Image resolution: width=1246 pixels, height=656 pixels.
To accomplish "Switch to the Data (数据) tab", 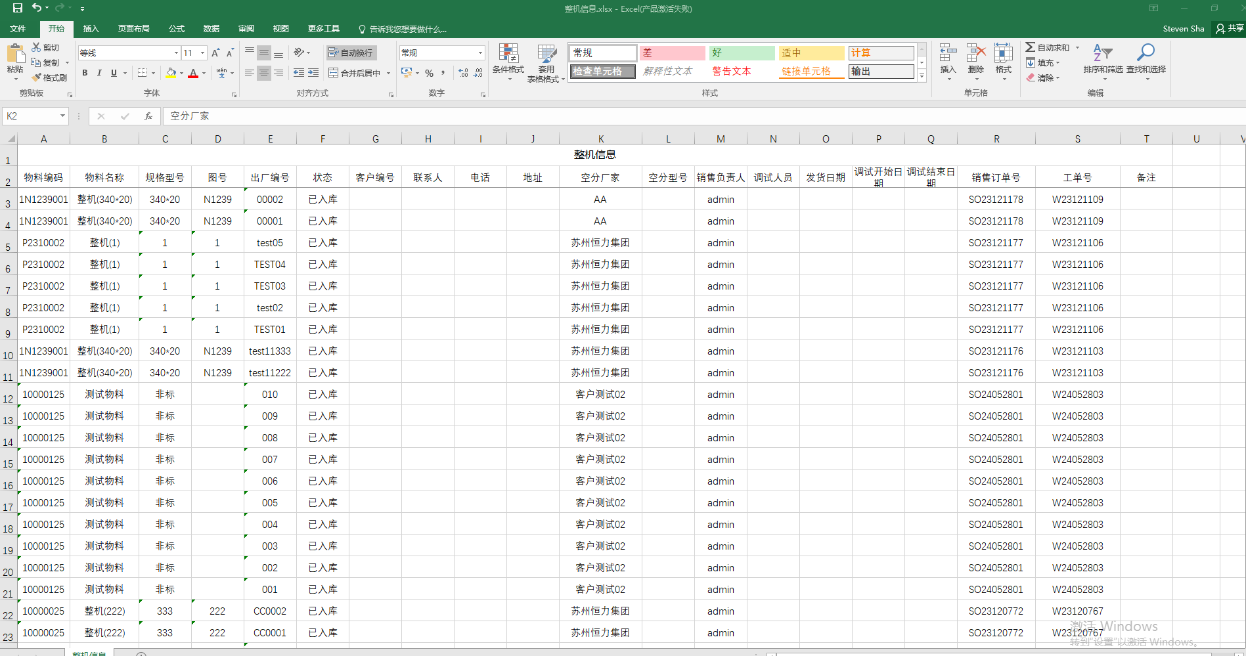I will [211, 28].
